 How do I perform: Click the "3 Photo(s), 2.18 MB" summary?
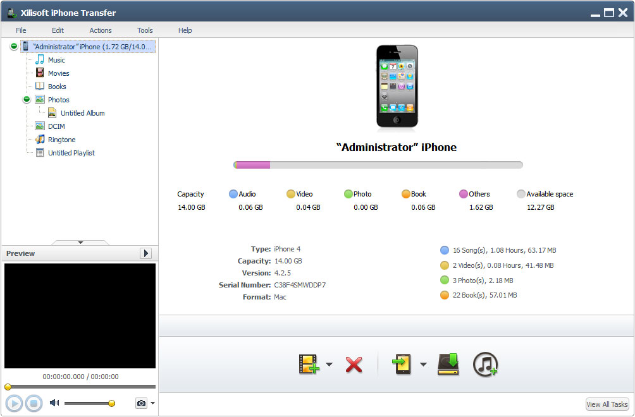[x=483, y=281]
